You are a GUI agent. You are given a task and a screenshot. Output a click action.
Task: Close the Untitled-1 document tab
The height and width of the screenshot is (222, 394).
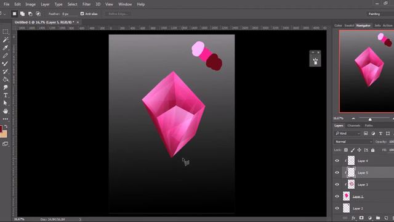(x=78, y=22)
